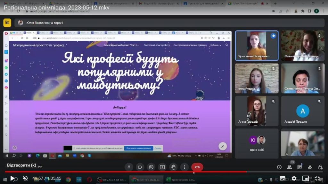Open the meeting chat panel
Image resolution: width=328 pixels, height=184 pixels.
pyautogui.click(x=300, y=167)
